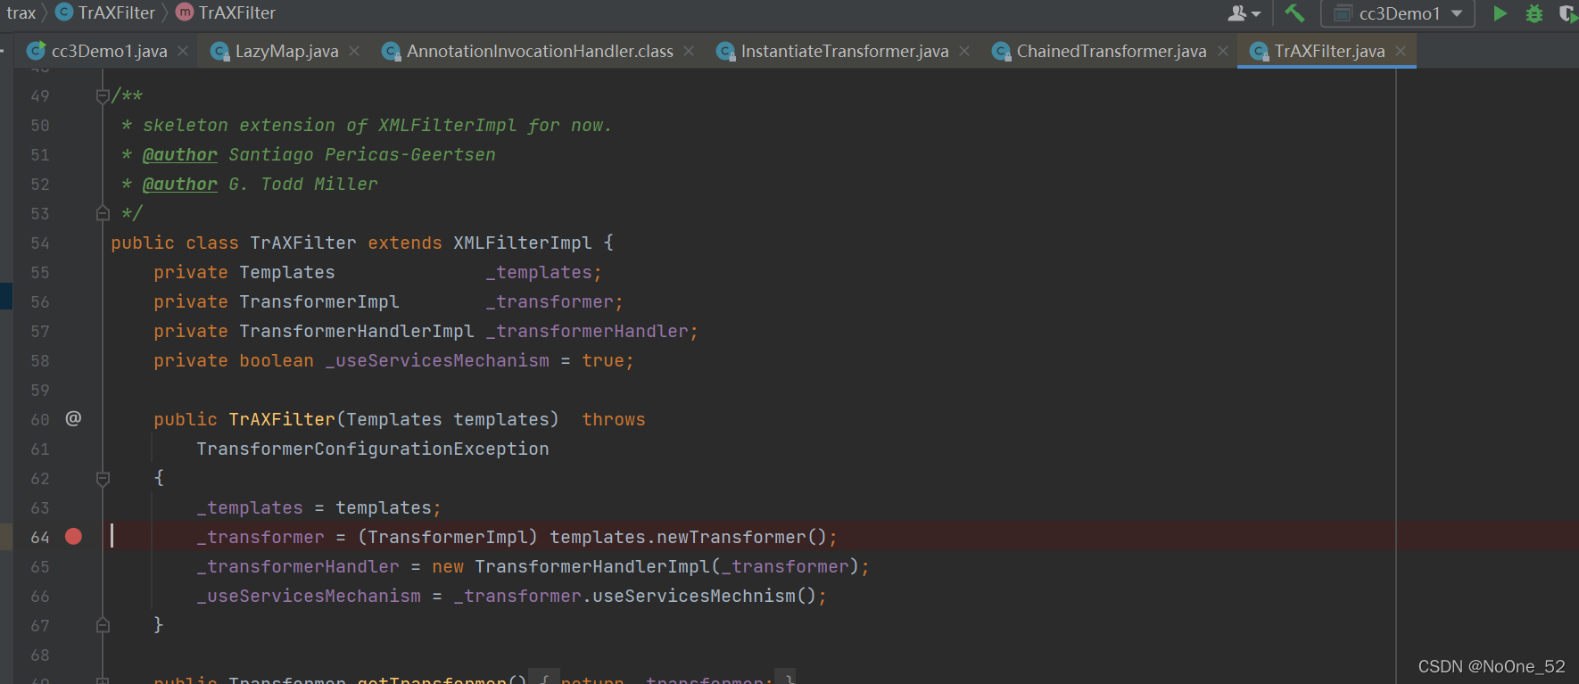Click TrAXFilter class breadcrumb
The image size is (1579, 684).
105,12
